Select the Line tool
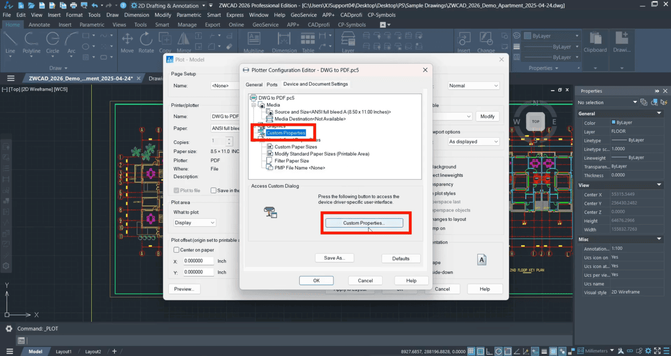Screen dimensions: 671x356 (12, 40)
